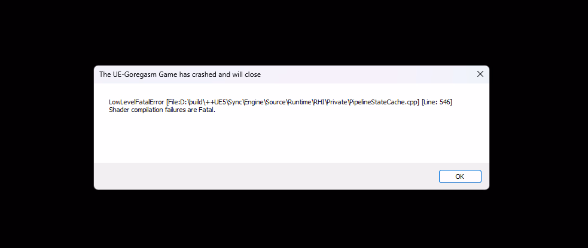Click the blank white area below the error message
Screen dimensions: 588x248
click(291, 138)
